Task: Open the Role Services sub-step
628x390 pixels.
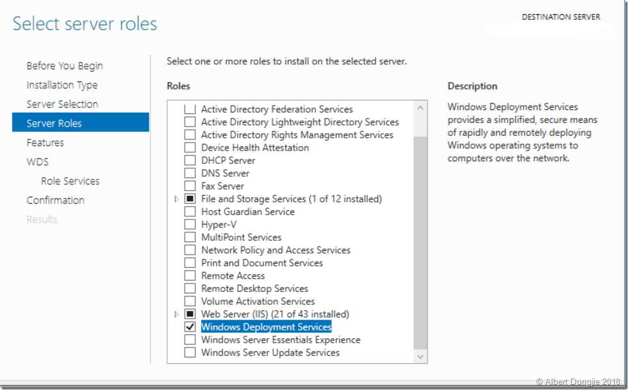Action: pyautogui.click(x=70, y=181)
